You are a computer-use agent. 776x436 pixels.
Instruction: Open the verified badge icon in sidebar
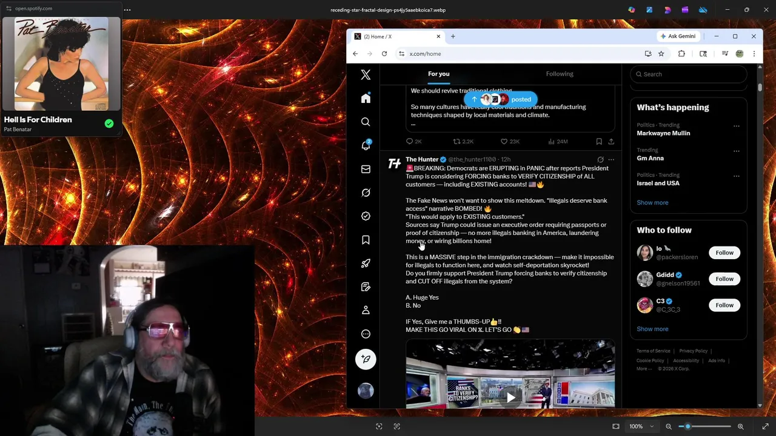pos(366,216)
